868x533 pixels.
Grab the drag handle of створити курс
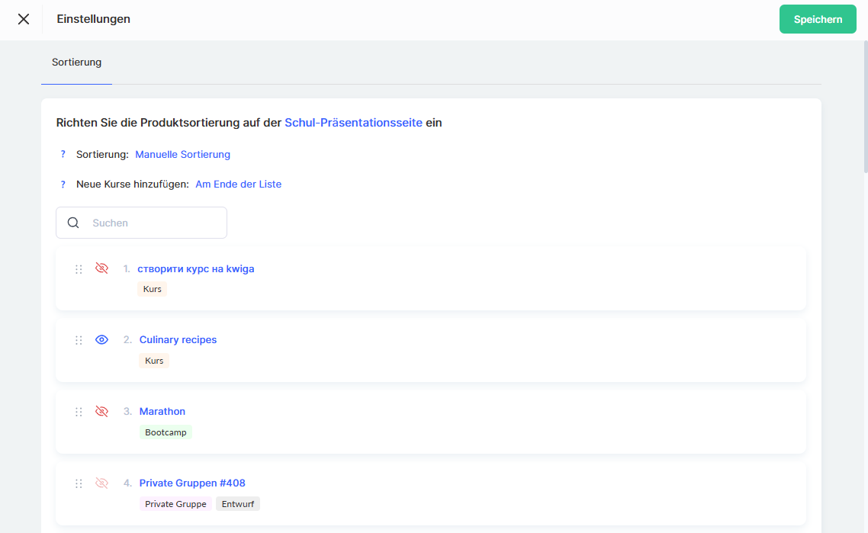click(79, 269)
